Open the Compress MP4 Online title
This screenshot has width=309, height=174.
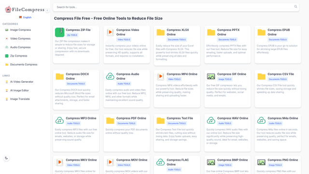pyautogui.click(x=182, y=74)
